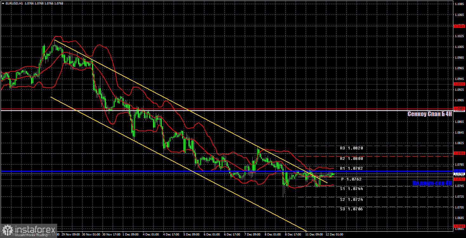Click the red 1.0806 price tag
Screen dimensions: 466x238
point(459,153)
